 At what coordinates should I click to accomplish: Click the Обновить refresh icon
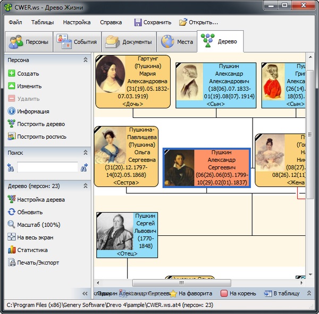(x=11, y=212)
